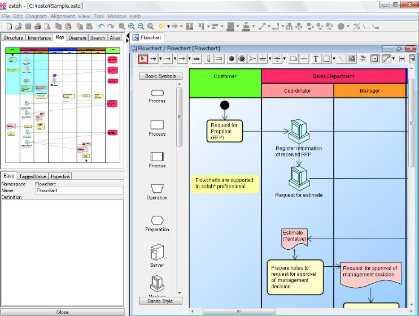Open the line style tool dropdown
419x316 pixels.
pyautogui.click(x=395, y=59)
